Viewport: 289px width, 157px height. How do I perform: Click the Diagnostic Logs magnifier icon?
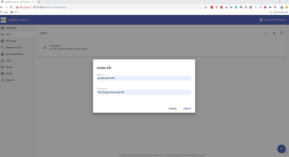coord(2,47)
